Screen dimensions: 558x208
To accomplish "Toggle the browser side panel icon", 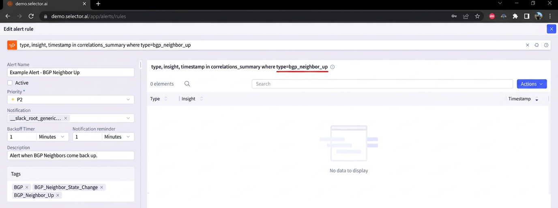I will coord(527,16).
